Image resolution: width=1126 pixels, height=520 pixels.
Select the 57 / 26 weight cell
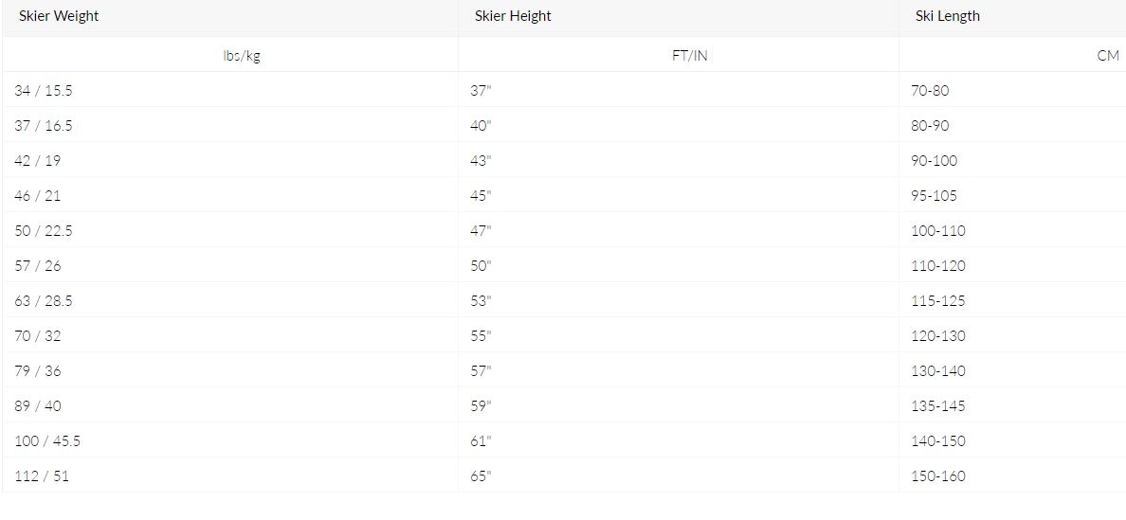point(38,266)
